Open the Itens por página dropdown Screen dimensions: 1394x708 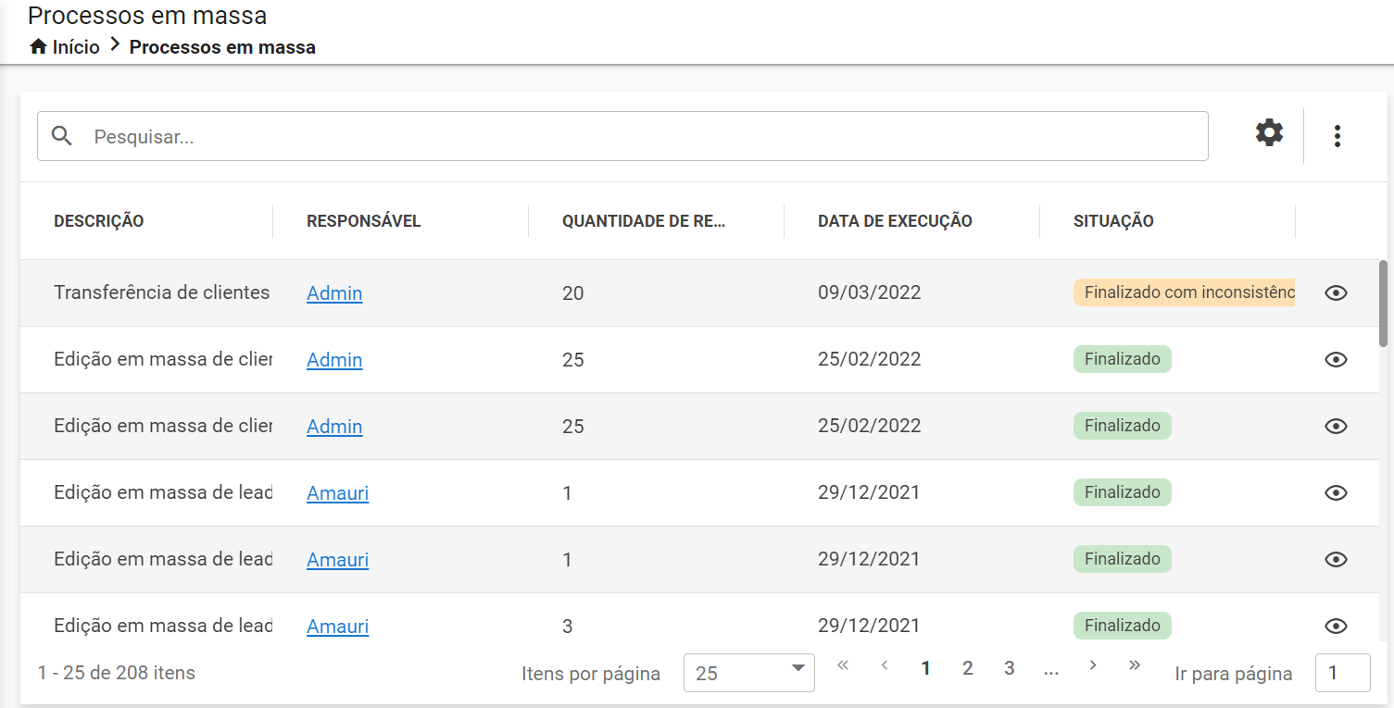click(x=749, y=673)
